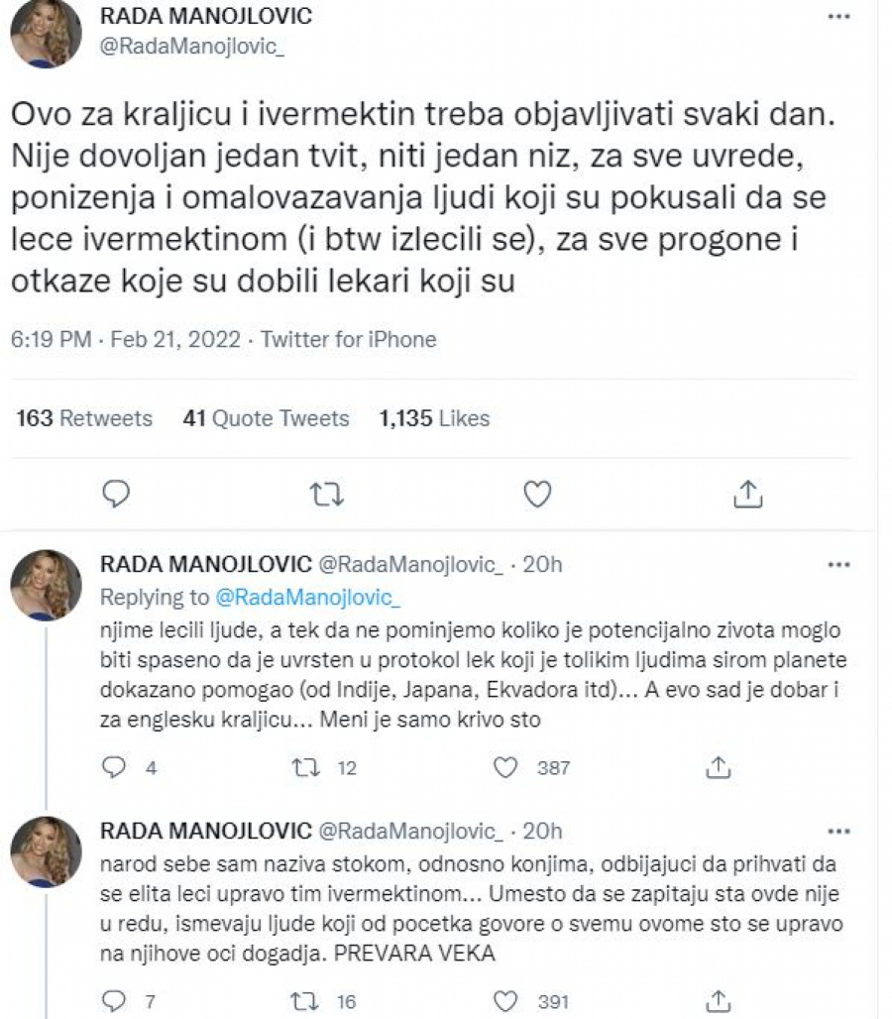
Task: View the 1,135 Likes list
Action: [x=434, y=418]
